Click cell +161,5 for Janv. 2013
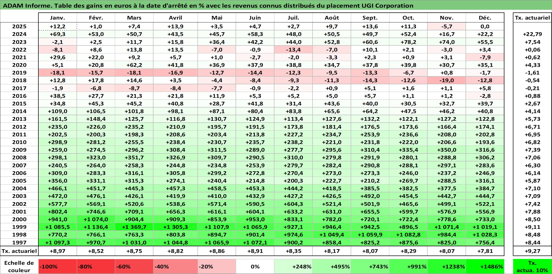The height and width of the screenshot is (274, 552). click(x=58, y=119)
